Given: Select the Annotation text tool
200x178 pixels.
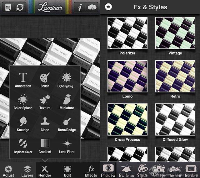Looking at the screenshot, I should [x=23, y=80].
